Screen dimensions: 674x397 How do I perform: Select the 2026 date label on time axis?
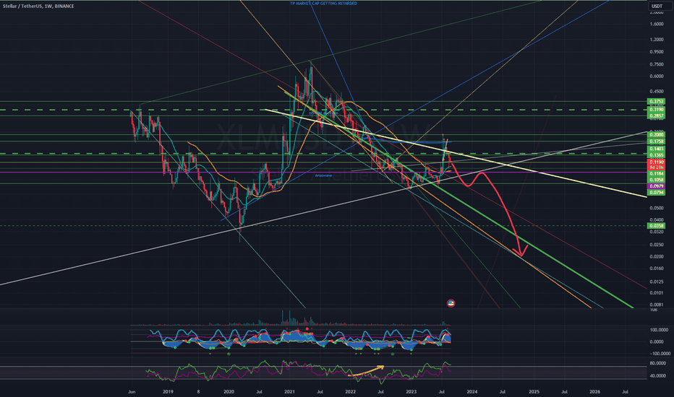594,391
